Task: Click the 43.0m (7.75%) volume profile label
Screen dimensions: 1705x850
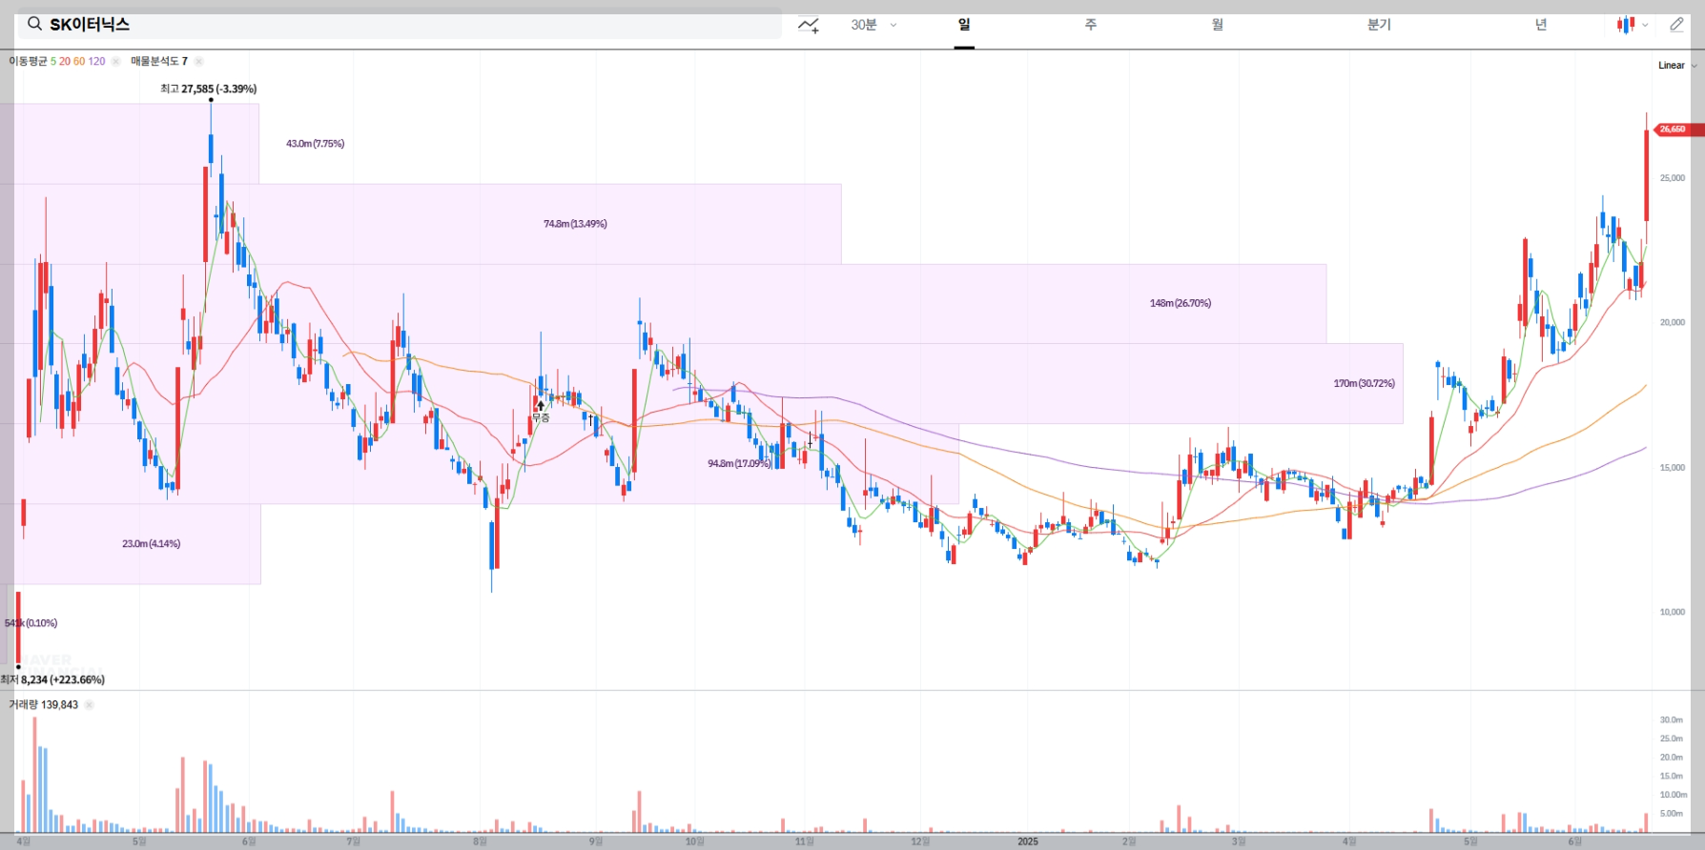Action: click(x=316, y=144)
